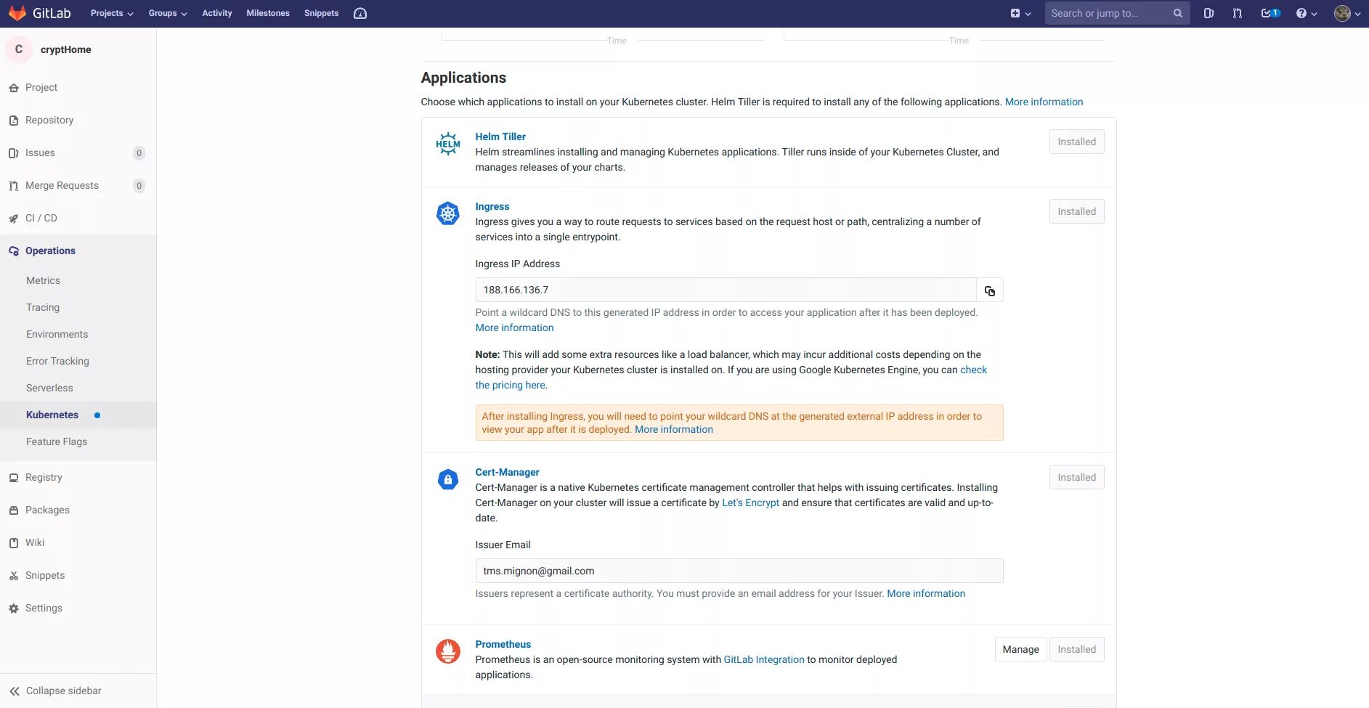The width and height of the screenshot is (1369, 708).
Task: Open Snippets in the top navigation
Action: [x=322, y=13]
